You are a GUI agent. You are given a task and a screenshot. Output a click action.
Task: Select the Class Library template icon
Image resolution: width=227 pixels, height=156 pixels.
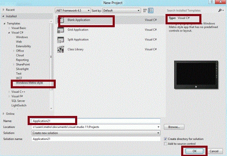pos(61,50)
